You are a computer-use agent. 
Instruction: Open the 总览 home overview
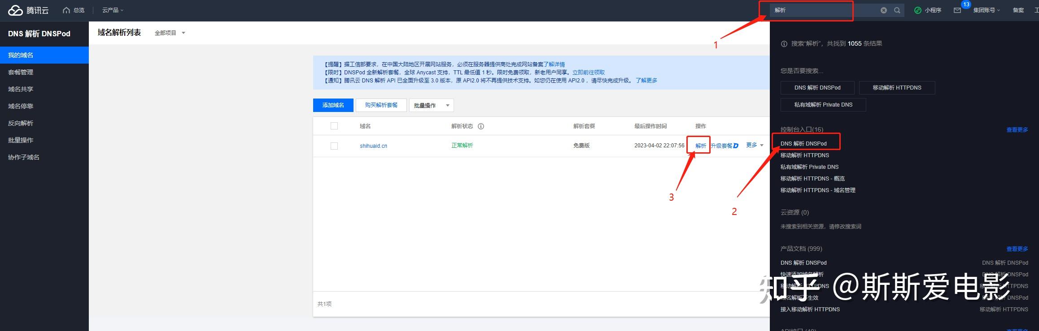74,10
